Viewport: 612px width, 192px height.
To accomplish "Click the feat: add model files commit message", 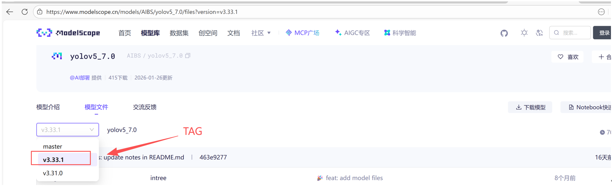I will (354, 178).
